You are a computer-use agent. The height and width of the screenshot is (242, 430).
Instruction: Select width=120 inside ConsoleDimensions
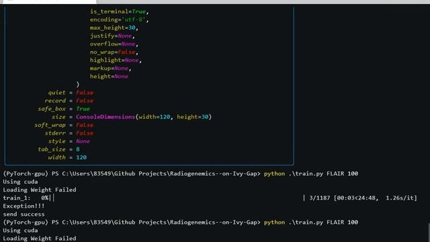[154, 117]
